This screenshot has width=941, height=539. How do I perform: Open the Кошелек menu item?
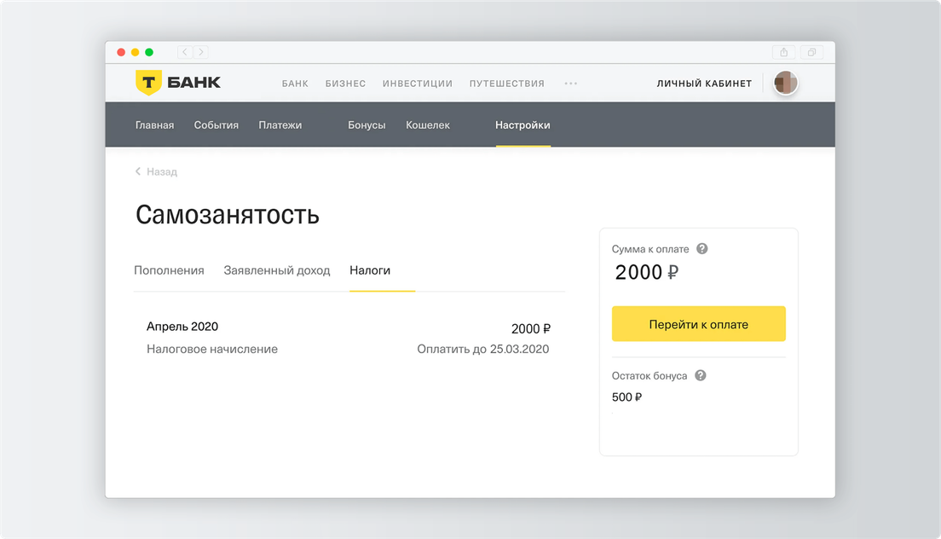coord(428,125)
